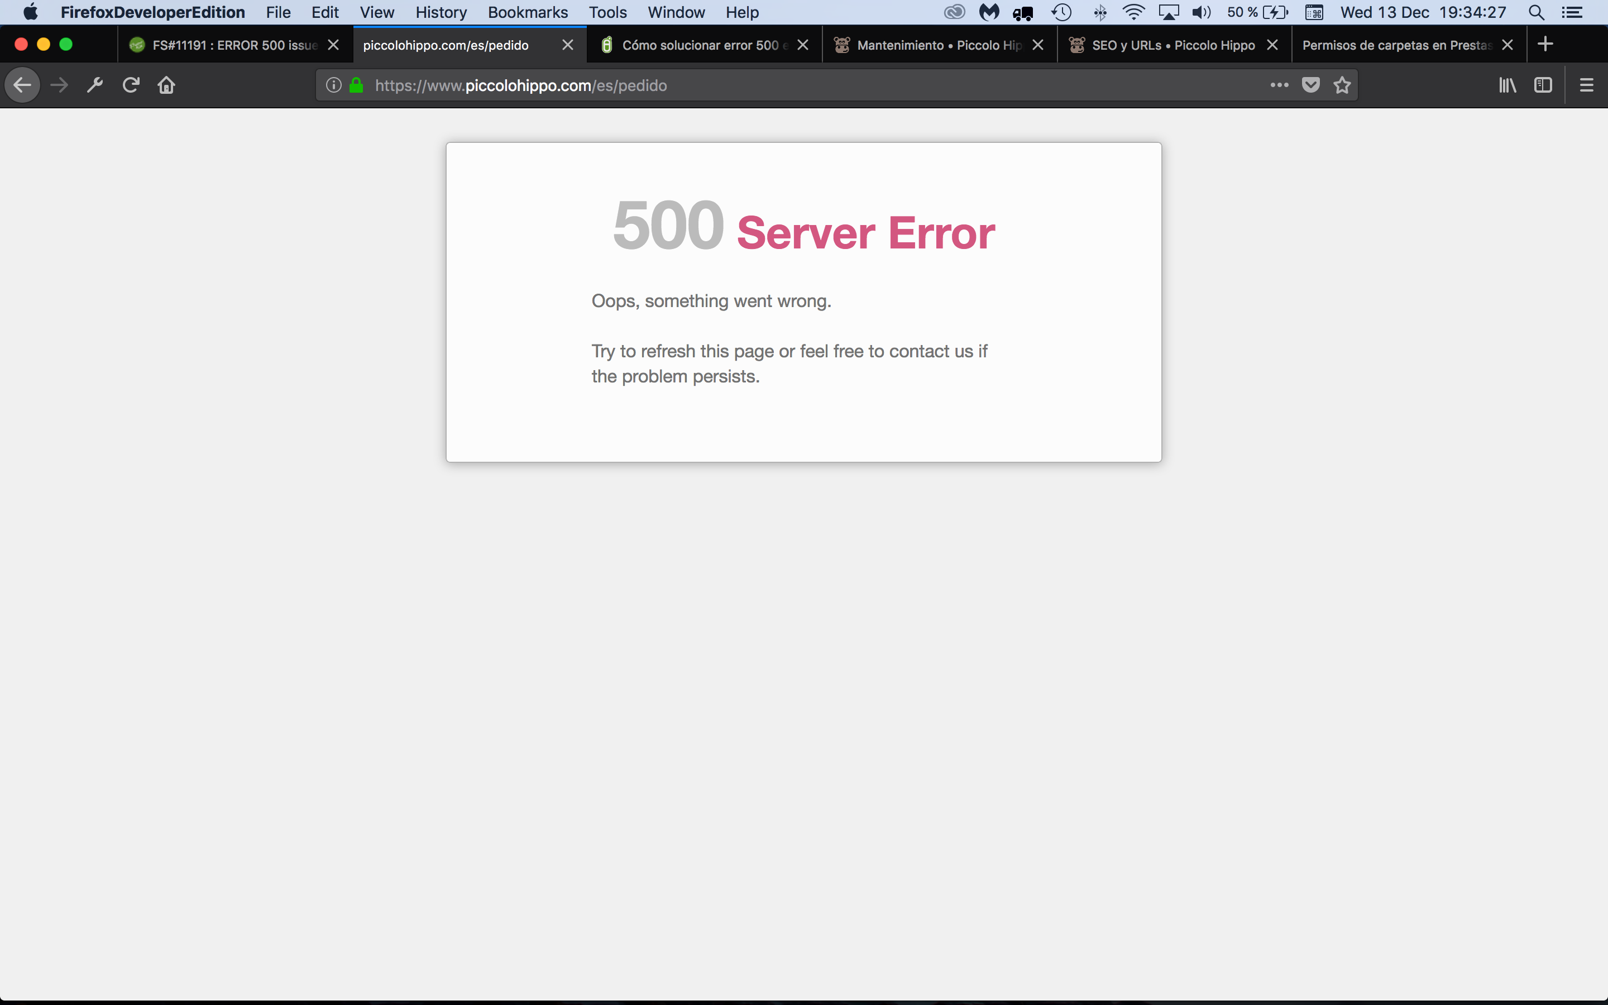Image resolution: width=1608 pixels, height=1005 pixels.
Task: Open macOS Spotlight search icon
Action: [1535, 13]
